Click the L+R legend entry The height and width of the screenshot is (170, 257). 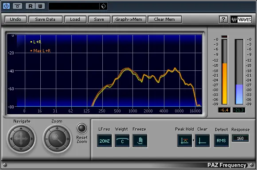click(36, 42)
